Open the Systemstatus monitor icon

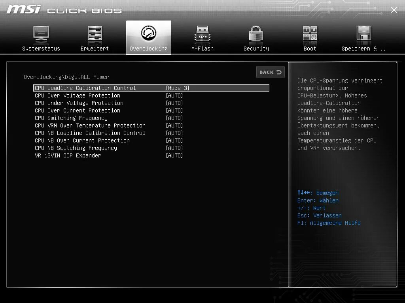click(x=41, y=34)
